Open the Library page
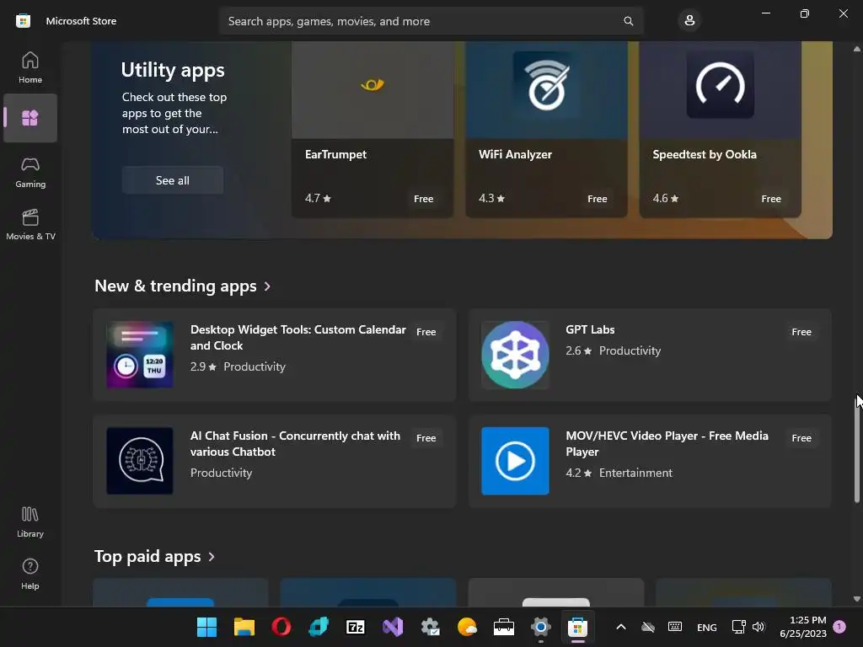This screenshot has height=647, width=863. [x=30, y=521]
